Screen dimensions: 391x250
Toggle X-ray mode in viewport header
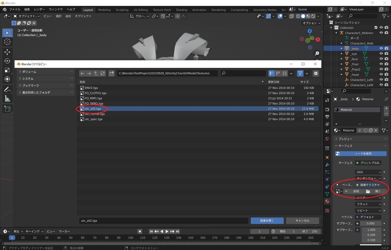point(291,16)
